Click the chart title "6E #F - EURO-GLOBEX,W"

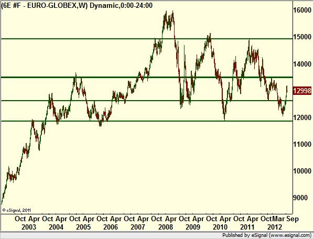coord(45,5)
